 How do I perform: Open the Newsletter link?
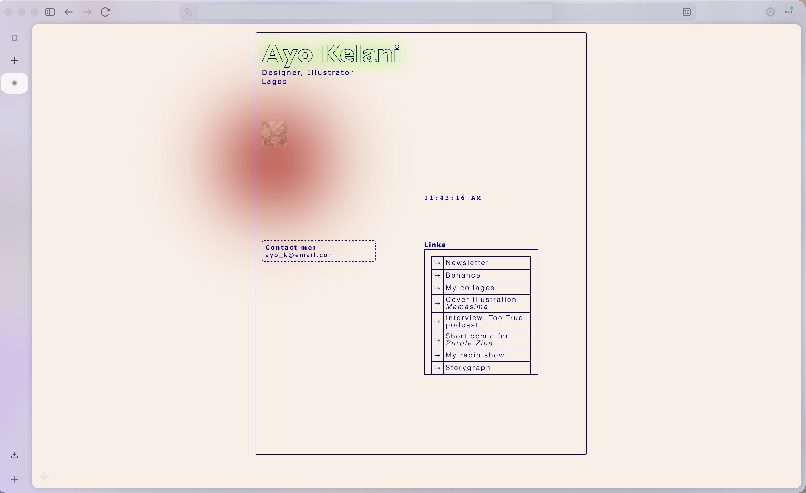click(467, 263)
